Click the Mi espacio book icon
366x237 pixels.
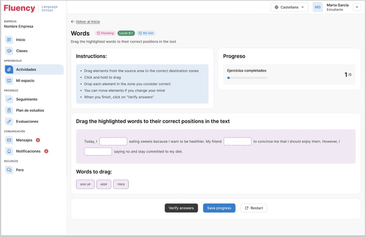[9, 80]
